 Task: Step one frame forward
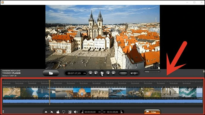(108, 73)
